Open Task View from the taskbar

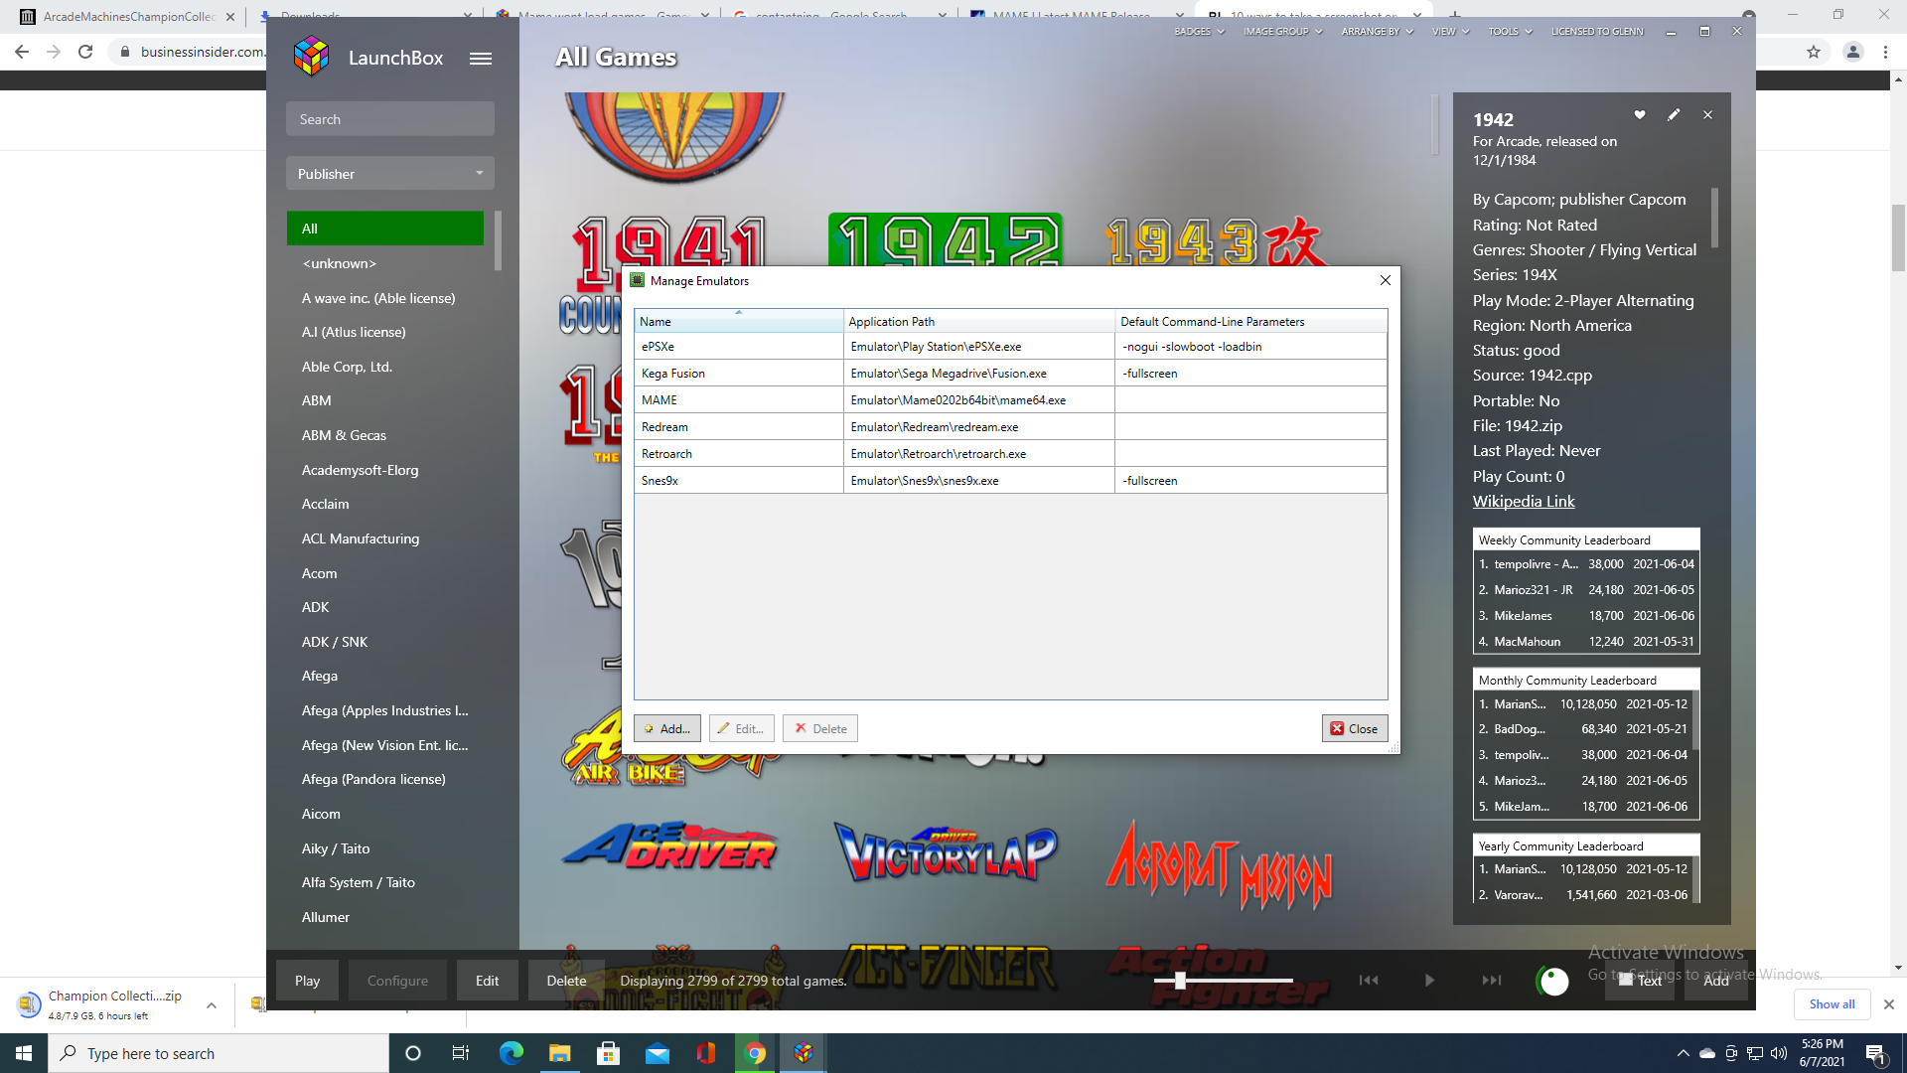(460, 1053)
